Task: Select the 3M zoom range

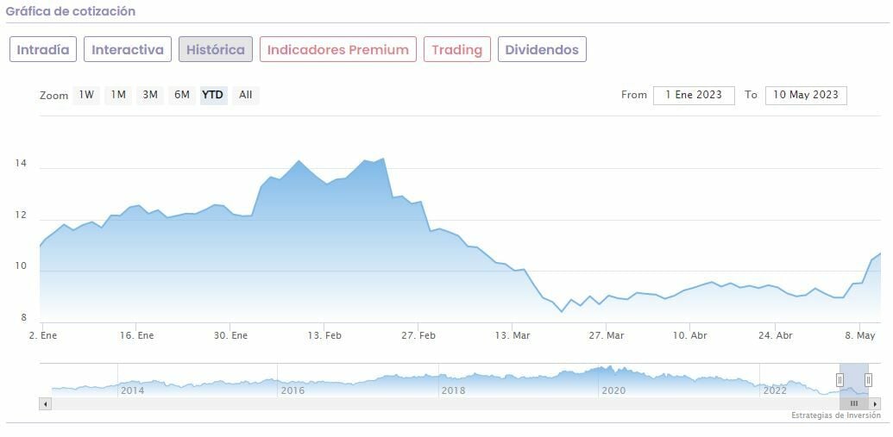Action: (150, 95)
